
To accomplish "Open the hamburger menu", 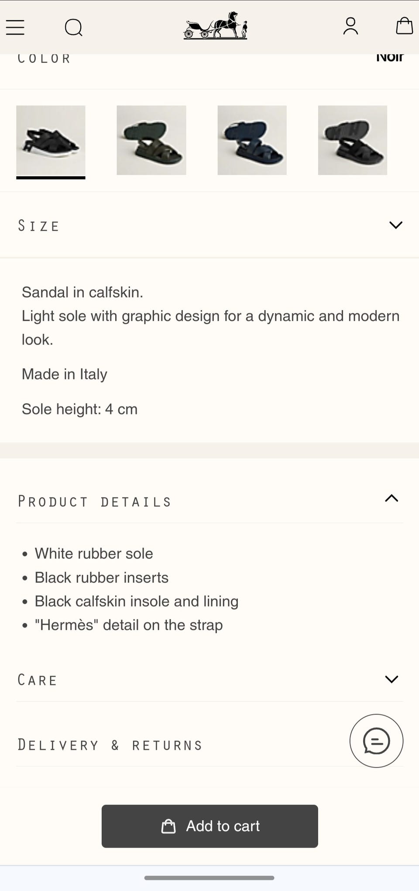I will (15, 27).
